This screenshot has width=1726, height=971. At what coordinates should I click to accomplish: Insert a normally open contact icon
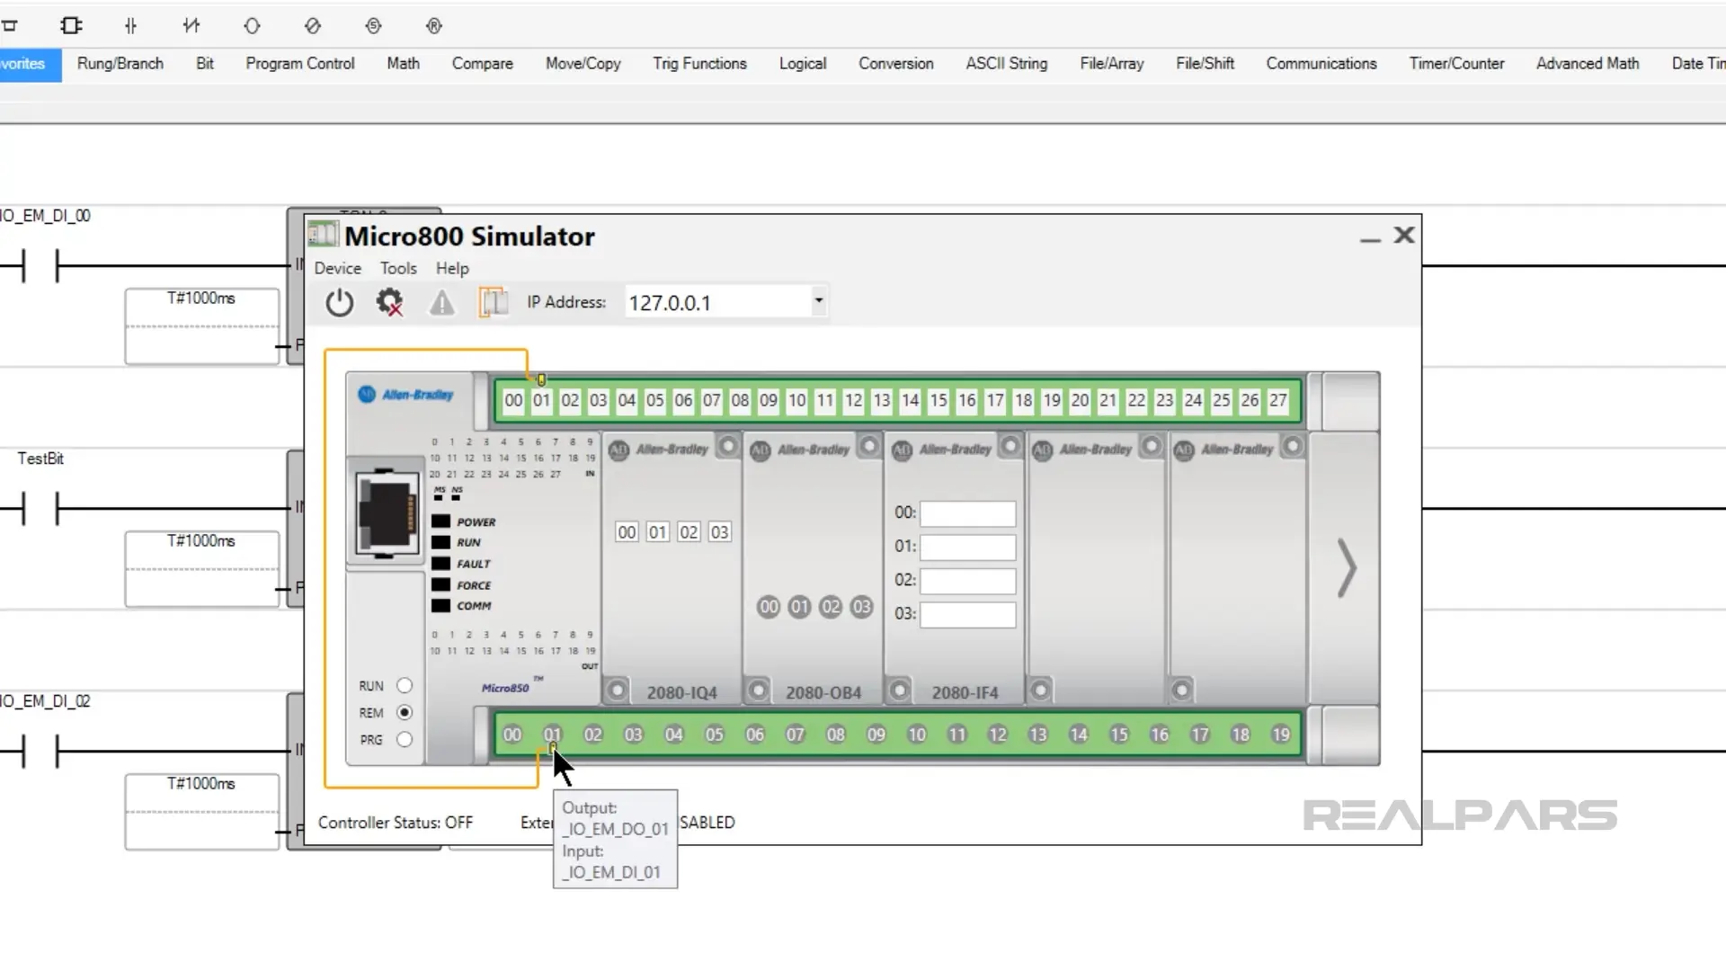[x=131, y=26]
